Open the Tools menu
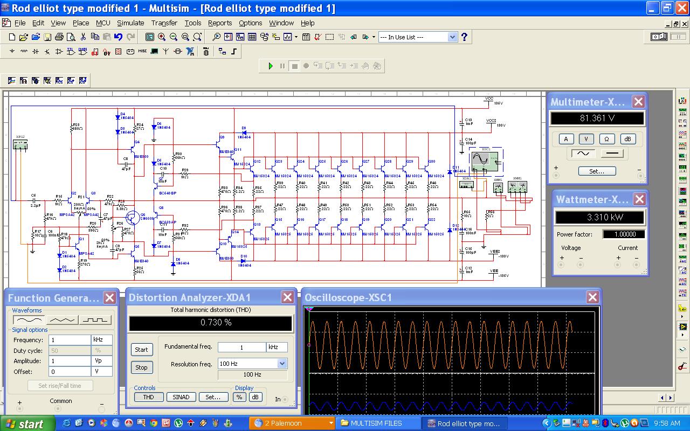Viewport: 690px width, 431px height. point(193,23)
